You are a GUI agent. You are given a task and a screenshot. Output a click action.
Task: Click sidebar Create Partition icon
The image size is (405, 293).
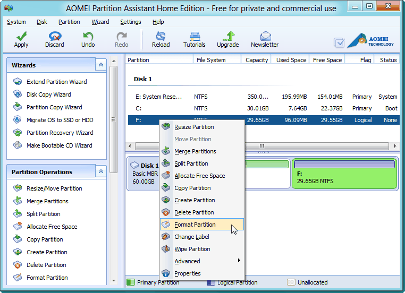tap(18, 252)
